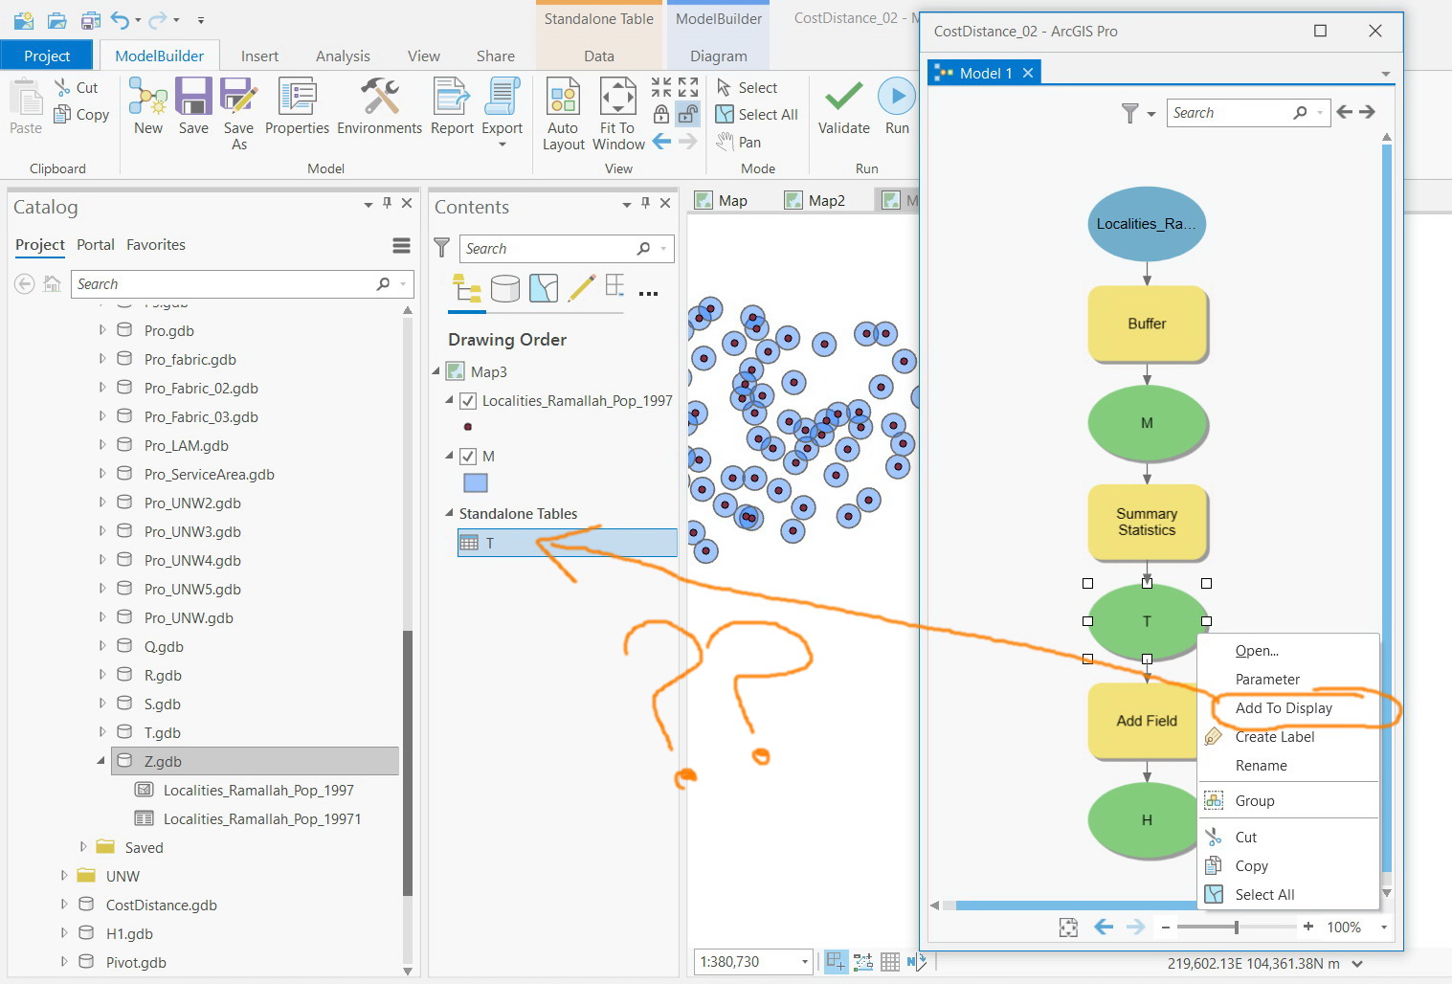The width and height of the screenshot is (1452, 984).
Task: Click the Localities_Ramallah_Pop_1997 point symbol
Action: pos(468,427)
